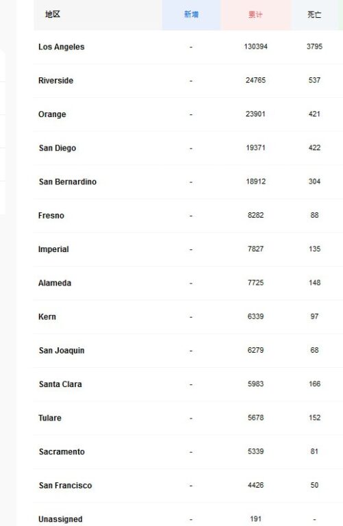Click the Unassigned row label
343x526 pixels.
pos(60,519)
